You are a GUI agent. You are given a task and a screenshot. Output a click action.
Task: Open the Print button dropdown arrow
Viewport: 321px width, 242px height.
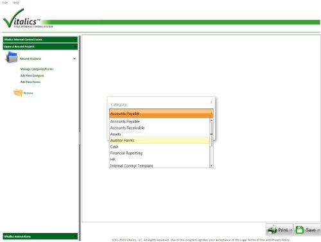tap(291, 230)
